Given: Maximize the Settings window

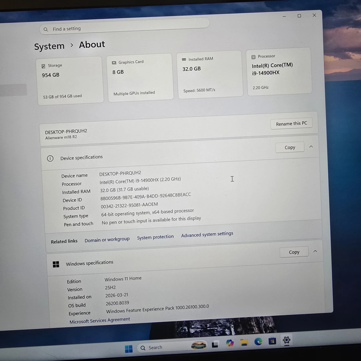Looking at the screenshot, I should [x=299, y=16].
